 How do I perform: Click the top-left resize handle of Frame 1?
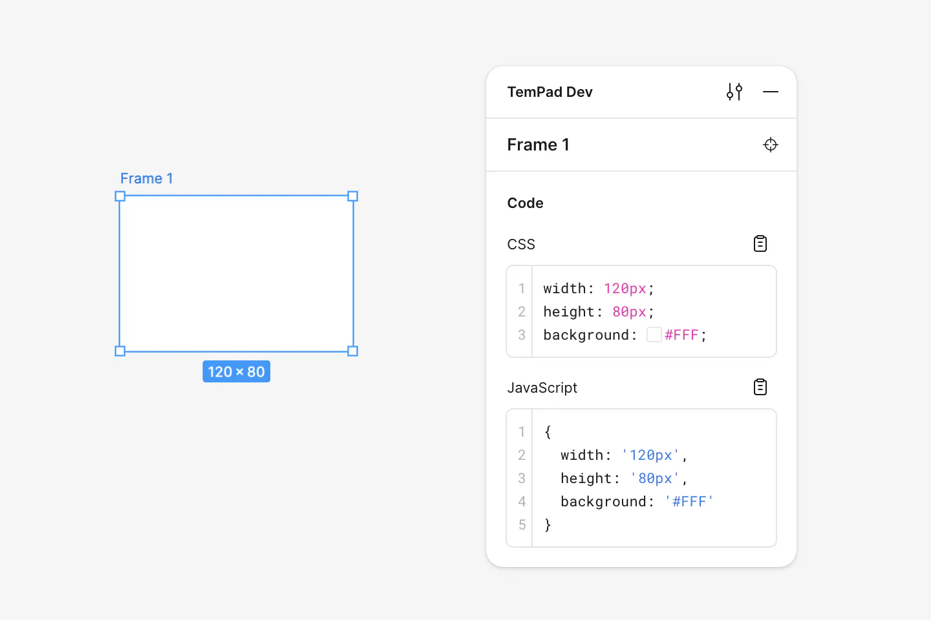point(120,196)
